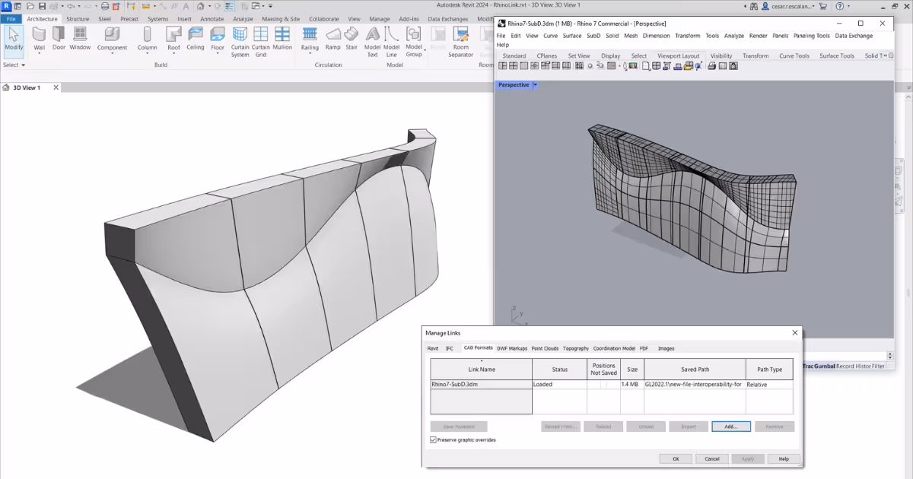Switch to IFC tab in Manage Links

point(450,348)
